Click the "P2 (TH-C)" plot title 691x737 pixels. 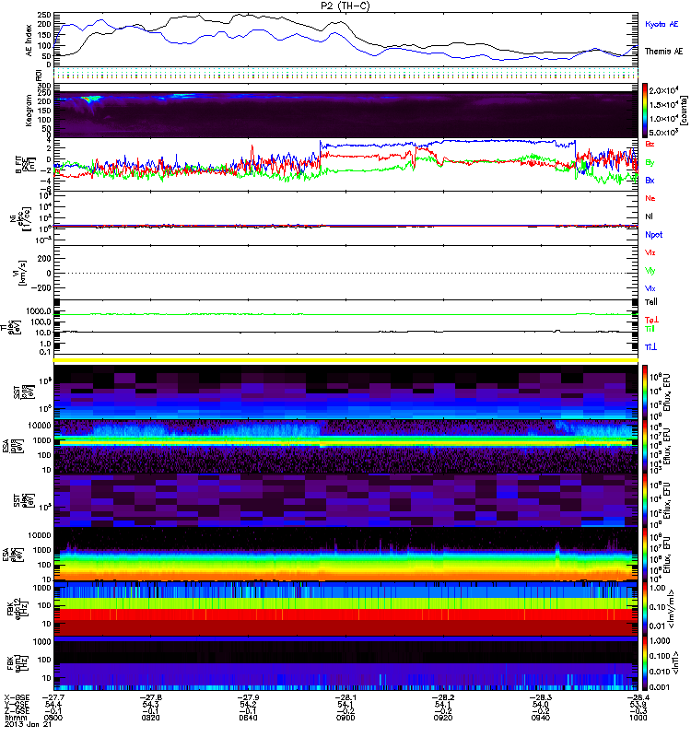coord(345,6)
